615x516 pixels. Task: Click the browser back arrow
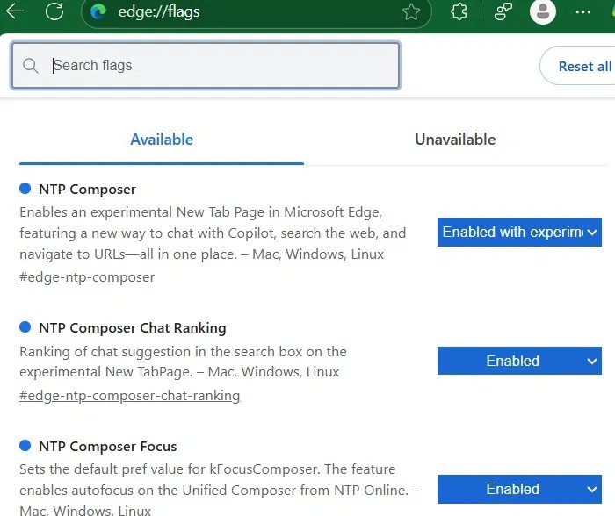tap(15, 11)
